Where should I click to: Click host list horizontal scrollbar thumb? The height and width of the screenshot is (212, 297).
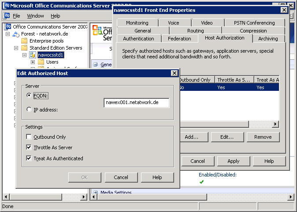(214, 124)
